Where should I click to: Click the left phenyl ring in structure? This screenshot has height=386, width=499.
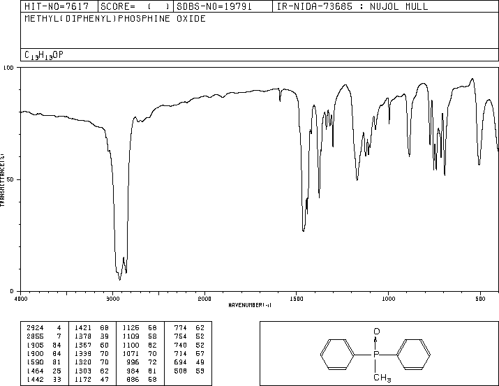coord(337,355)
